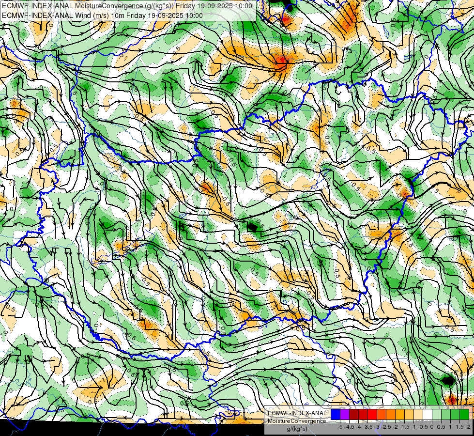The width and height of the screenshot is (474, 436).
Task: Click the darkest green legend swatch
Action: 464,414
